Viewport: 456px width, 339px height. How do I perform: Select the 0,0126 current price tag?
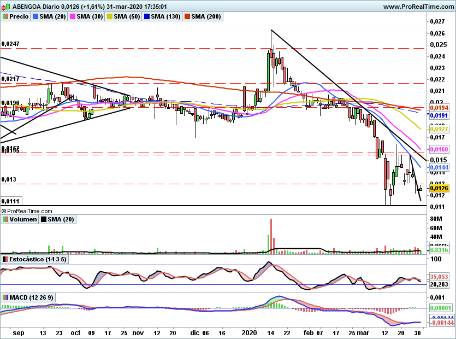439,188
